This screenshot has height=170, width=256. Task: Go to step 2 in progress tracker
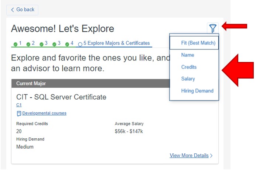click(x=31, y=44)
